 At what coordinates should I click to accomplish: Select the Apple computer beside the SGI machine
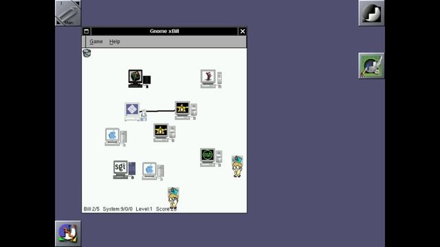tap(153, 172)
